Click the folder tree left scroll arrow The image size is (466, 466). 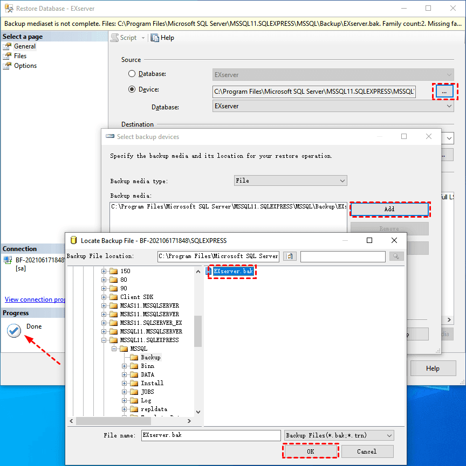[71, 421]
